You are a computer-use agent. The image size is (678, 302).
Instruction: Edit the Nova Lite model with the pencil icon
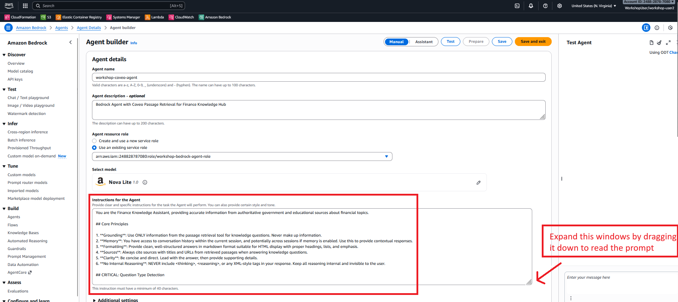point(478,182)
